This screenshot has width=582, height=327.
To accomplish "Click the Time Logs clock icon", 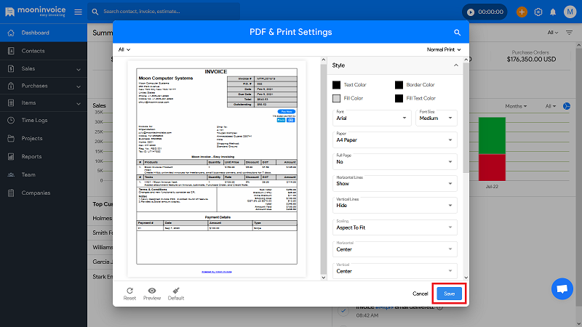I will click(11, 120).
